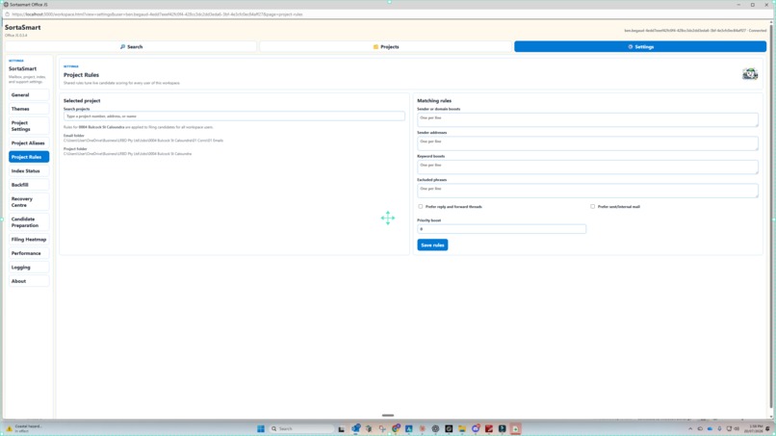Open Candidate Preparation page
This screenshot has width=776, height=436.
pyautogui.click(x=29, y=222)
